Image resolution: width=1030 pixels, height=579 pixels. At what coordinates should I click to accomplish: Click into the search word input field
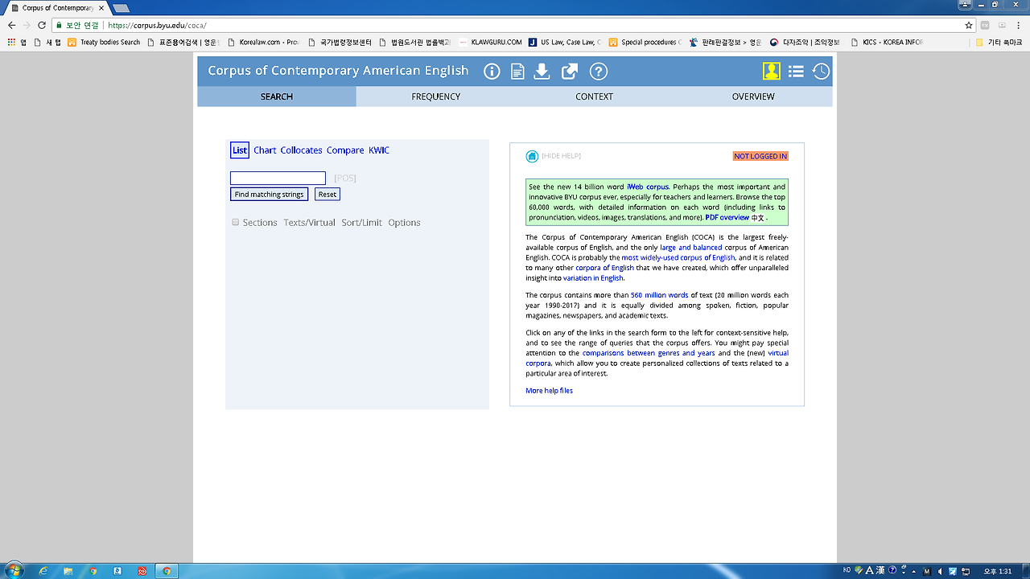pos(278,178)
